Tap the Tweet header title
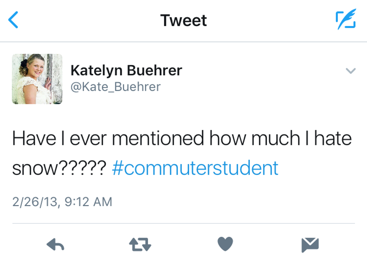 point(183,20)
